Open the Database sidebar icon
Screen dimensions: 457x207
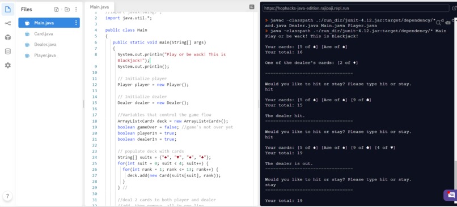tap(8, 51)
